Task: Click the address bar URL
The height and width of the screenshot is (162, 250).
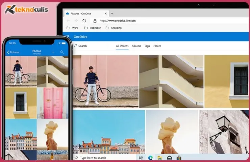Action: 118,21
